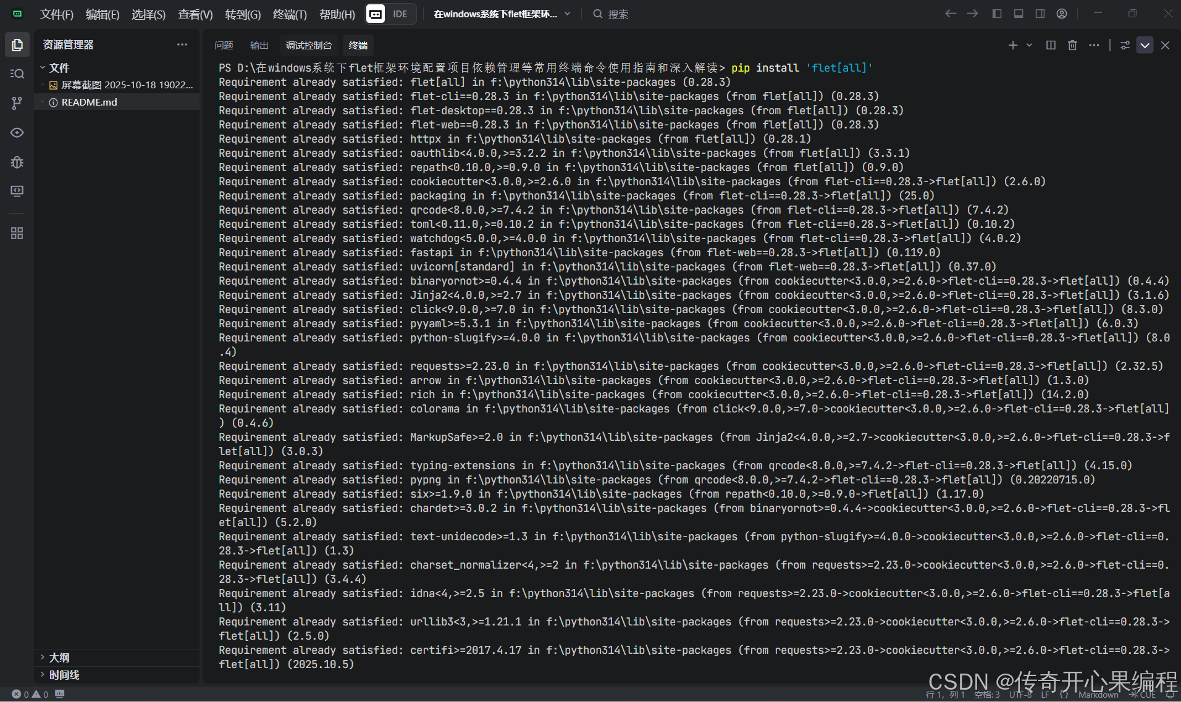
Task: Create a new terminal with plus icon
Action: (x=1013, y=45)
